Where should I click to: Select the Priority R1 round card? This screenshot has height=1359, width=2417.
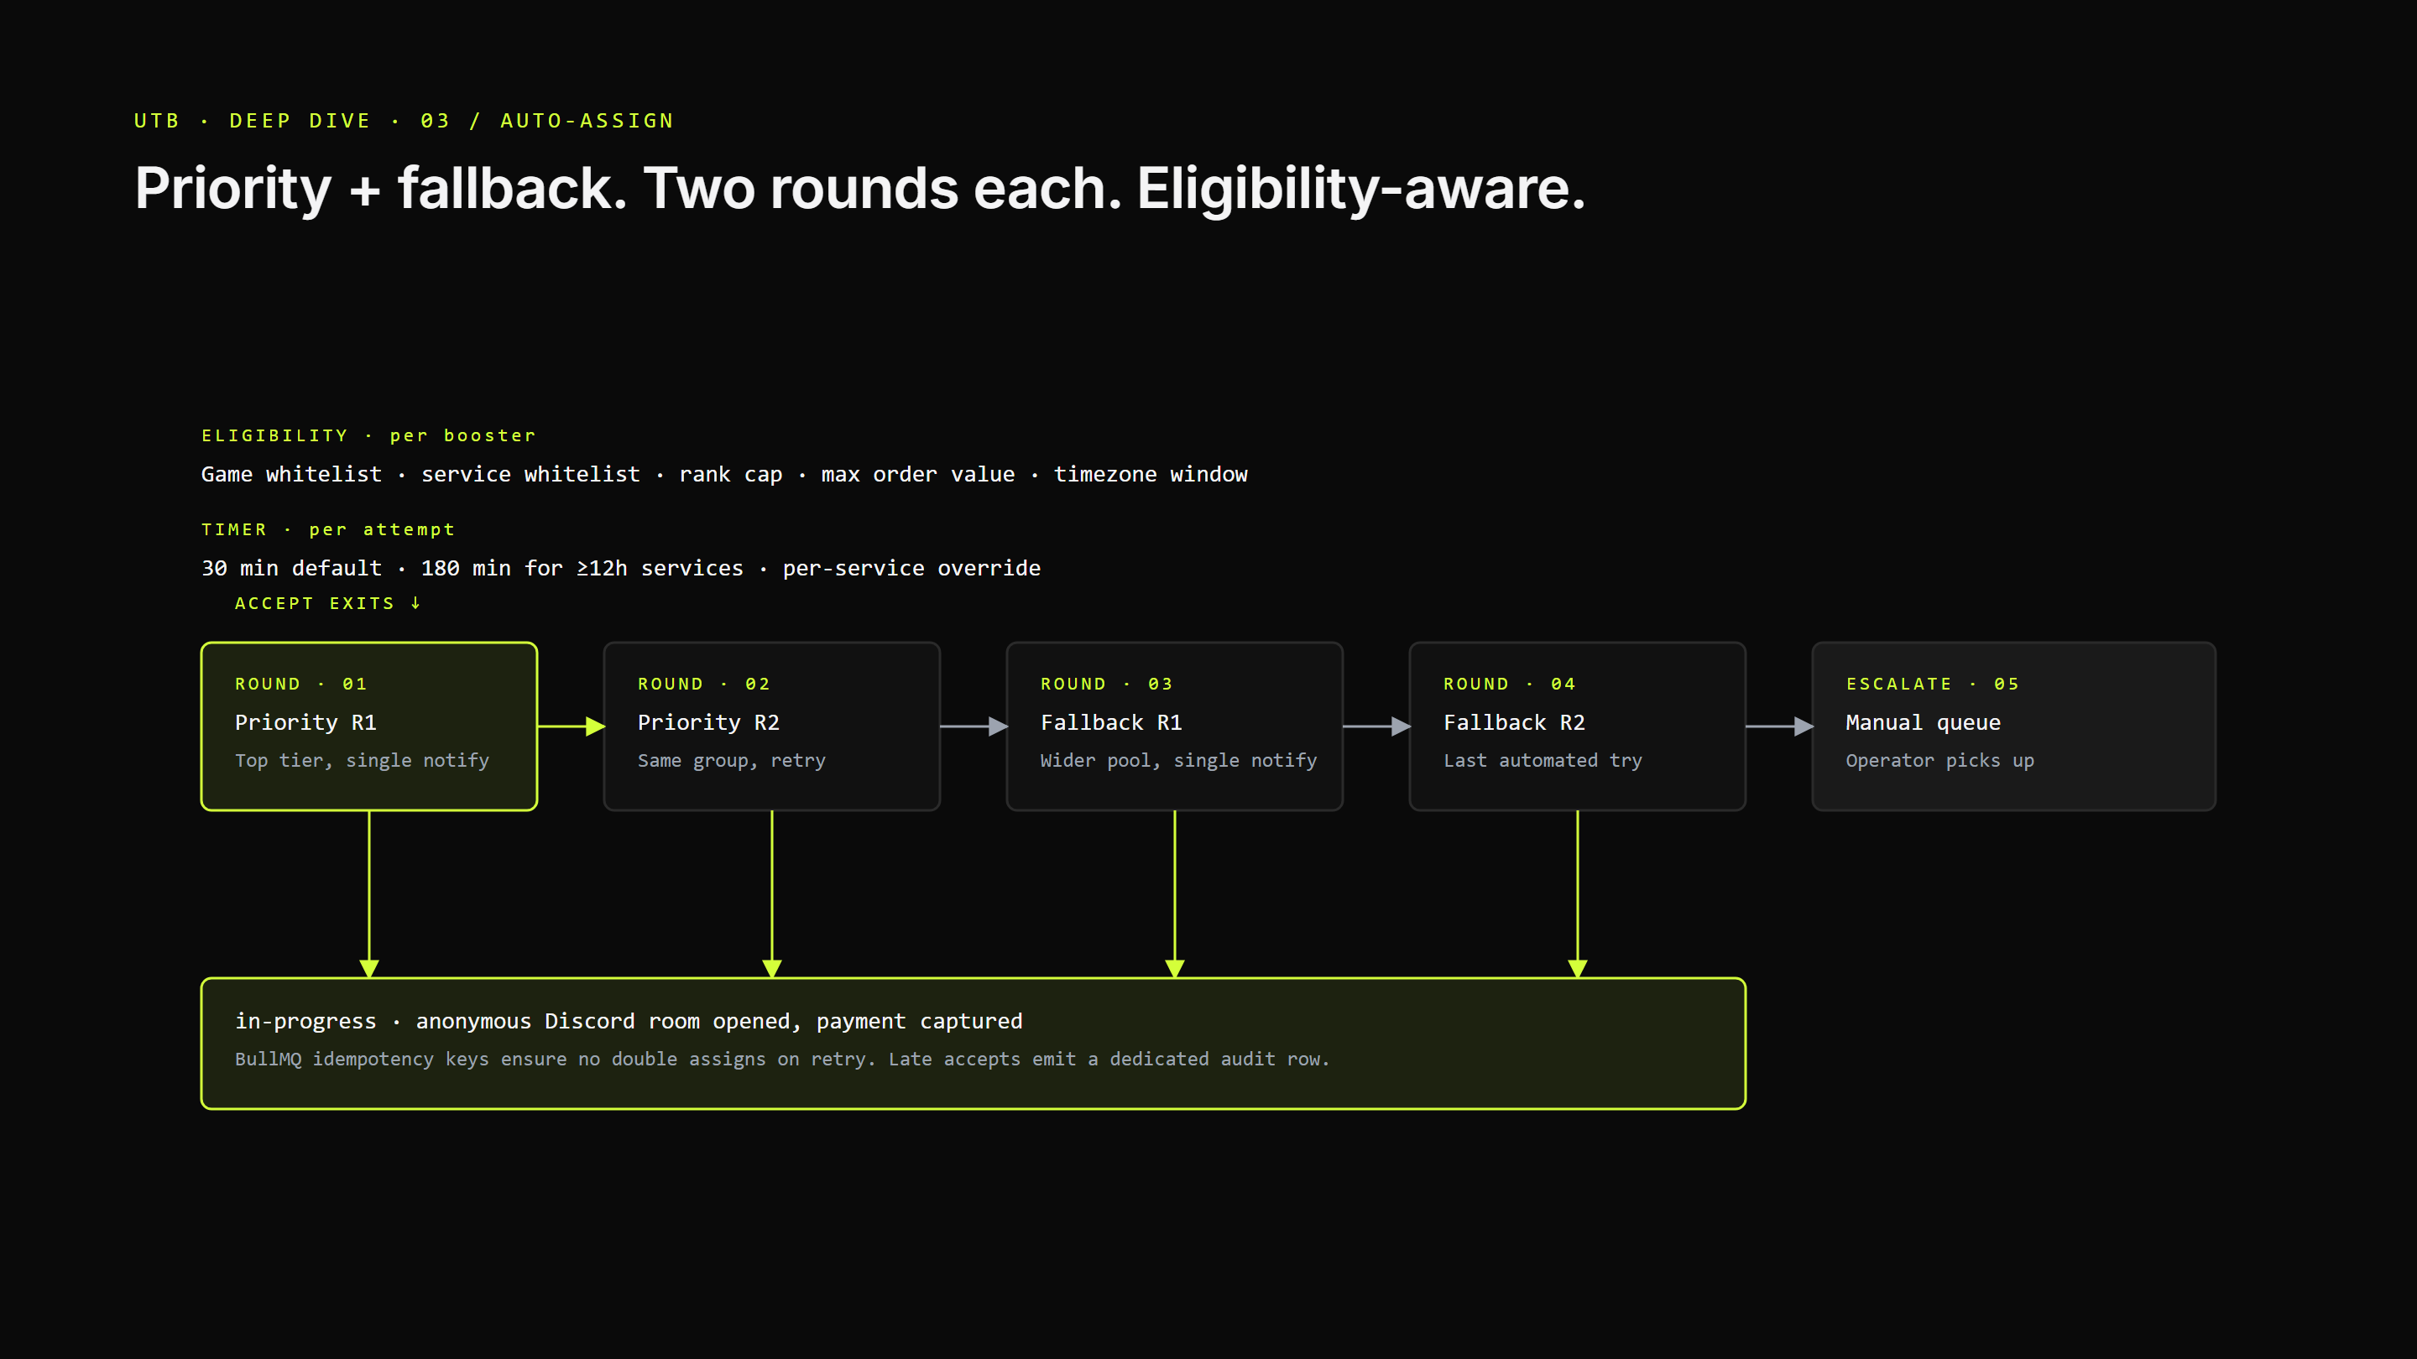[368, 726]
